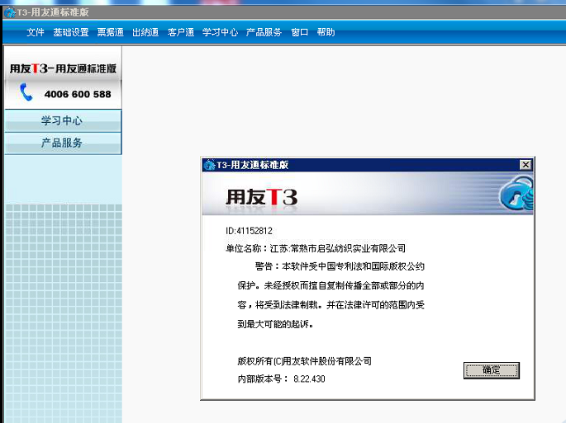
Task: Click the 用友T3-用友通标准版 sidebar header
Action: 63,68
